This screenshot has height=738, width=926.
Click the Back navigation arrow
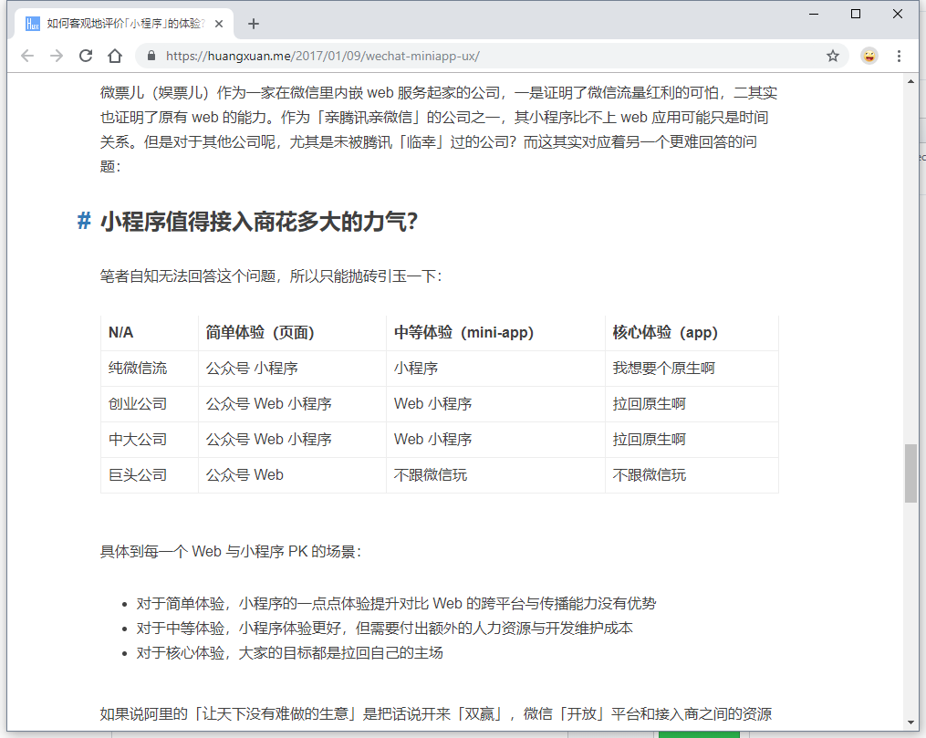[28, 56]
